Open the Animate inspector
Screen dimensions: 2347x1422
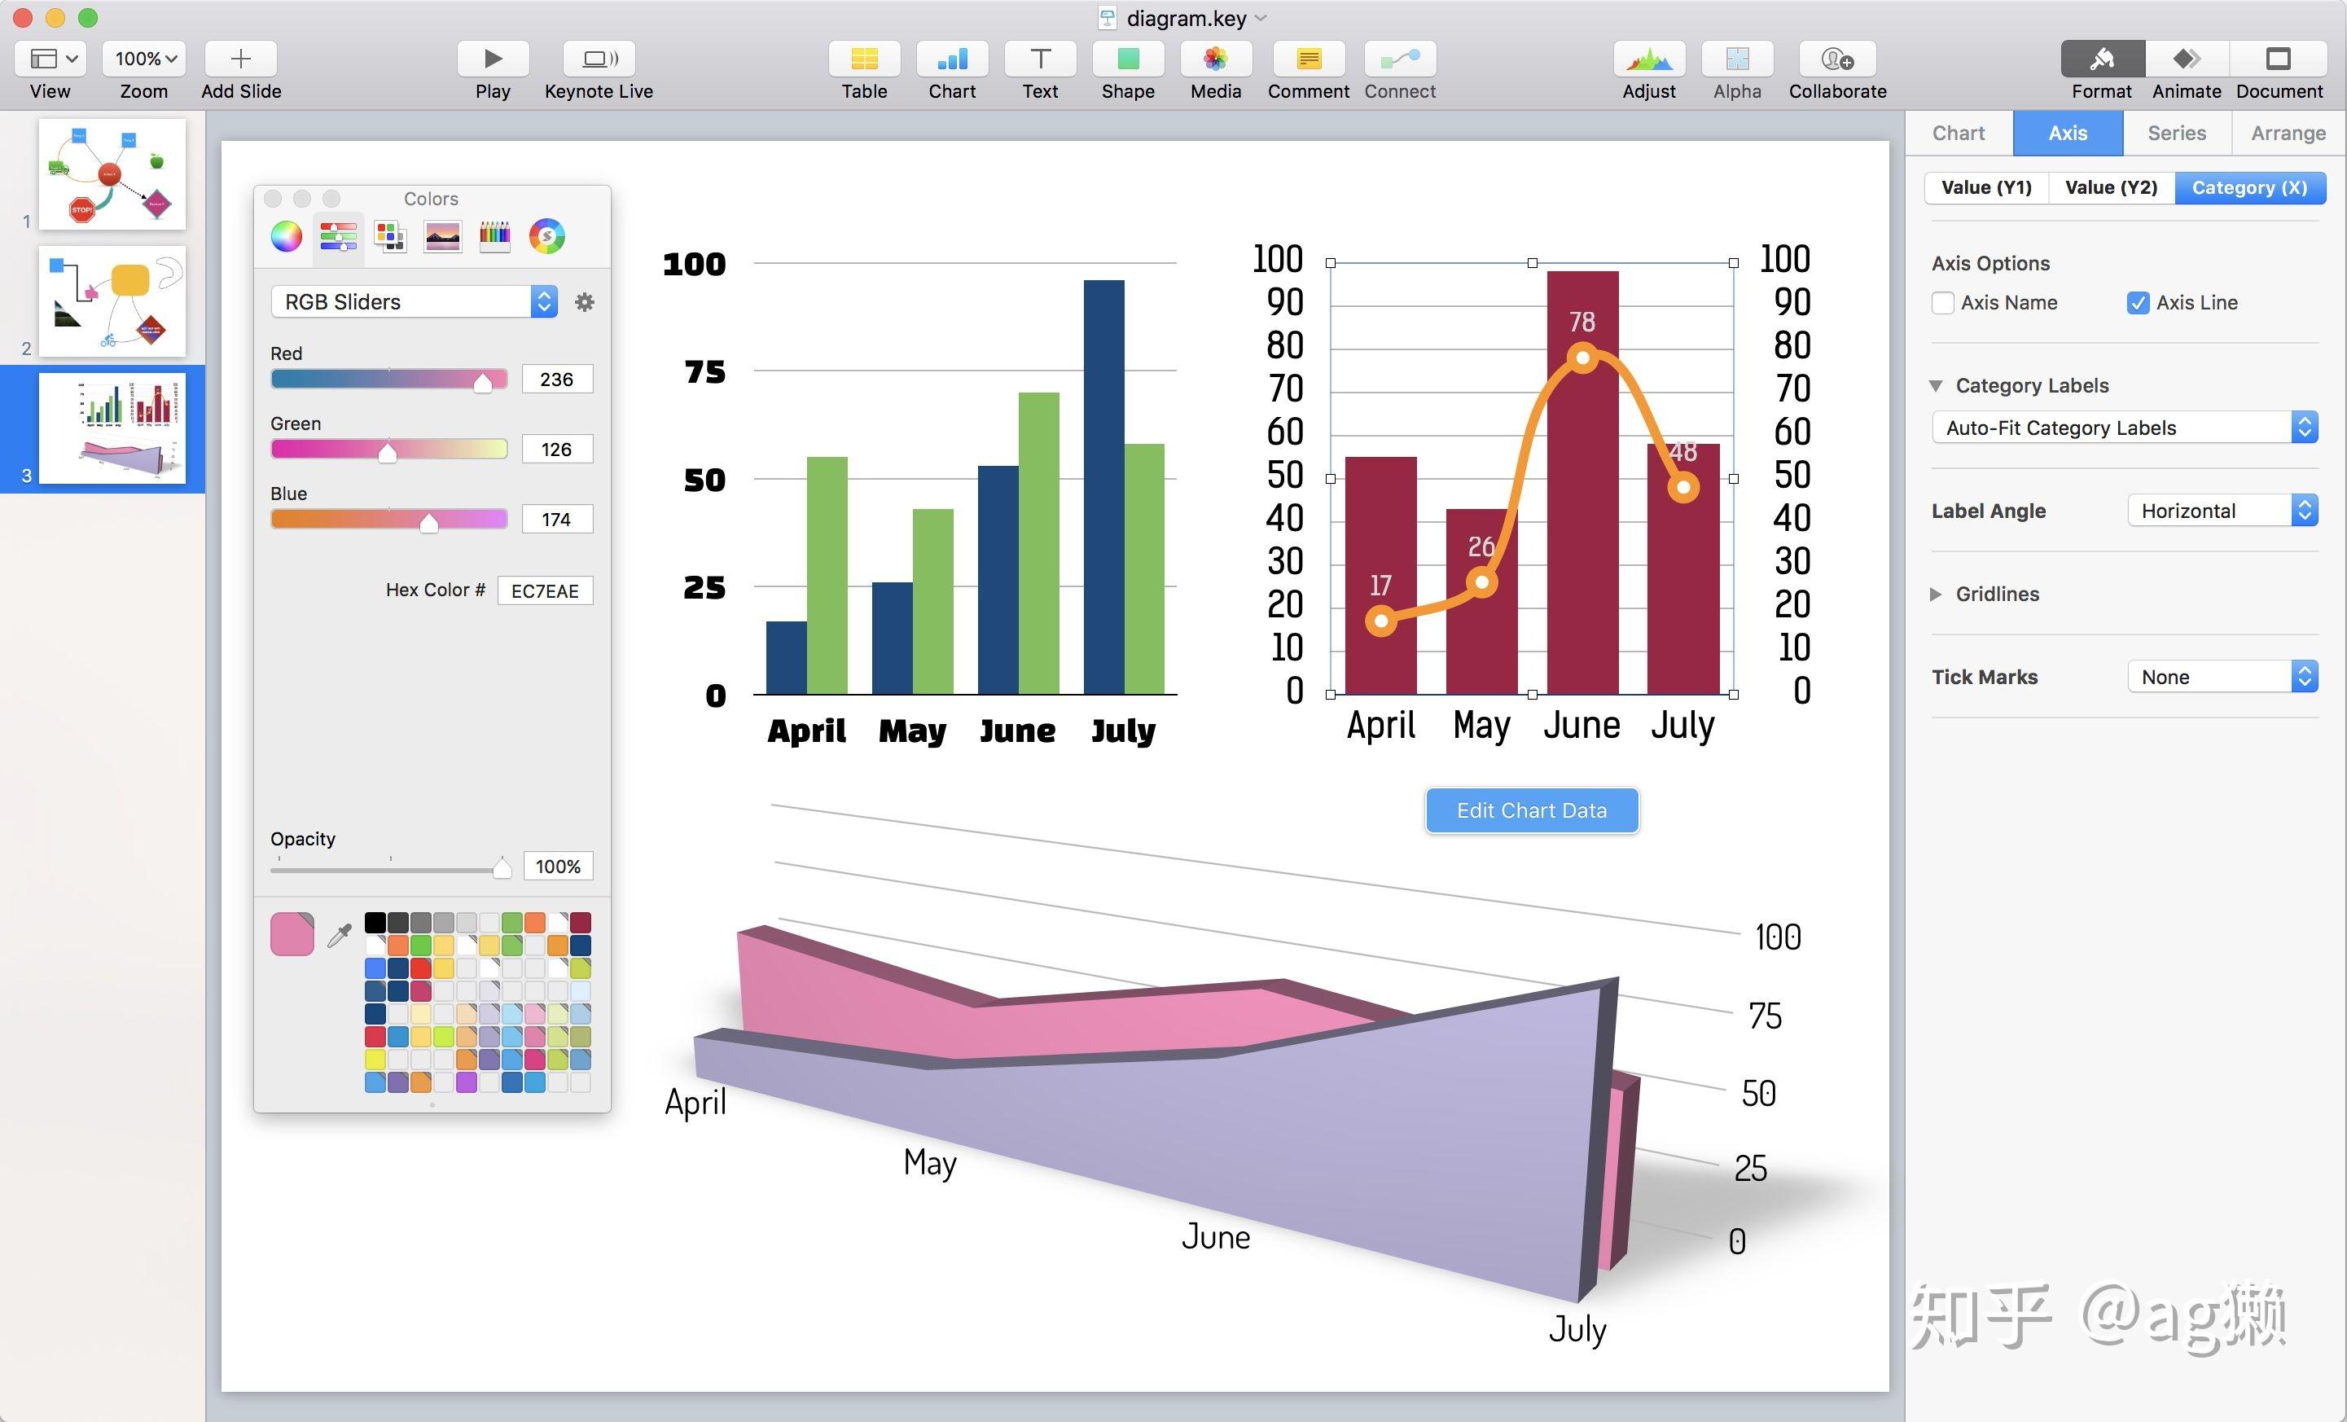[2186, 59]
